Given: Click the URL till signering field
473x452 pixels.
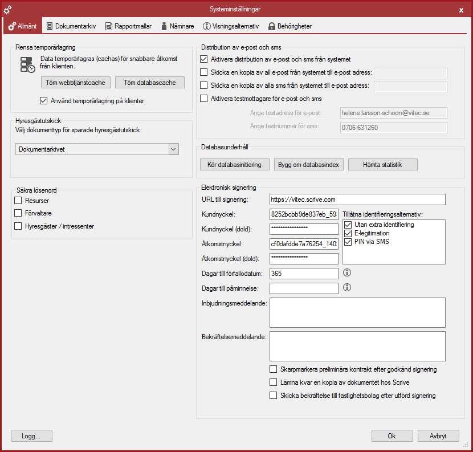Looking at the screenshot, I should coord(357,199).
